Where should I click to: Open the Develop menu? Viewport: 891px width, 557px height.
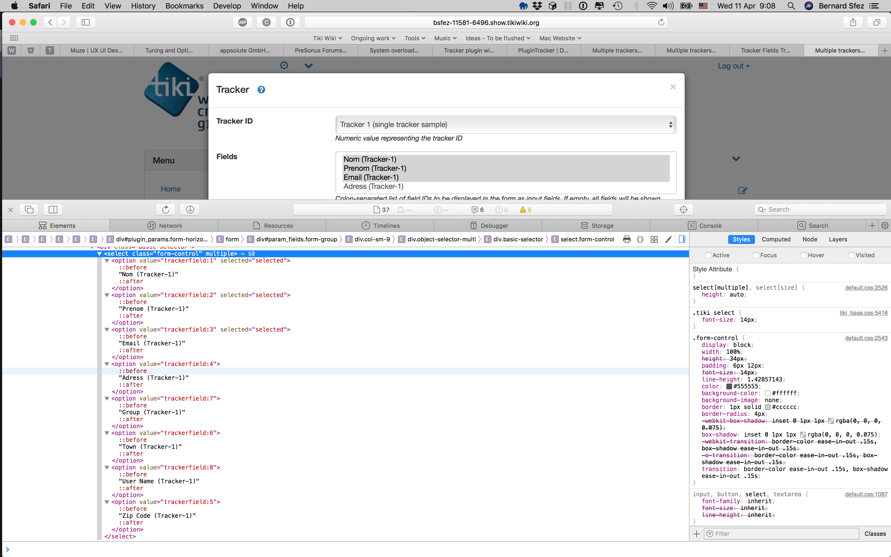click(227, 6)
